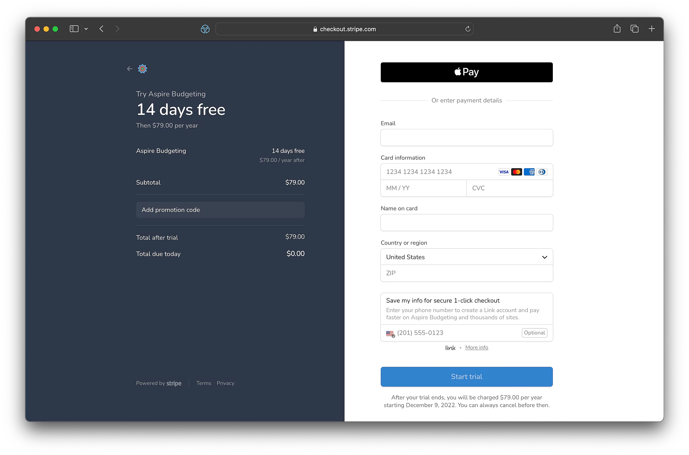Viewport: 689px width, 455px height.
Task: Click the 'Optional' tag in phone field
Action: click(x=535, y=333)
